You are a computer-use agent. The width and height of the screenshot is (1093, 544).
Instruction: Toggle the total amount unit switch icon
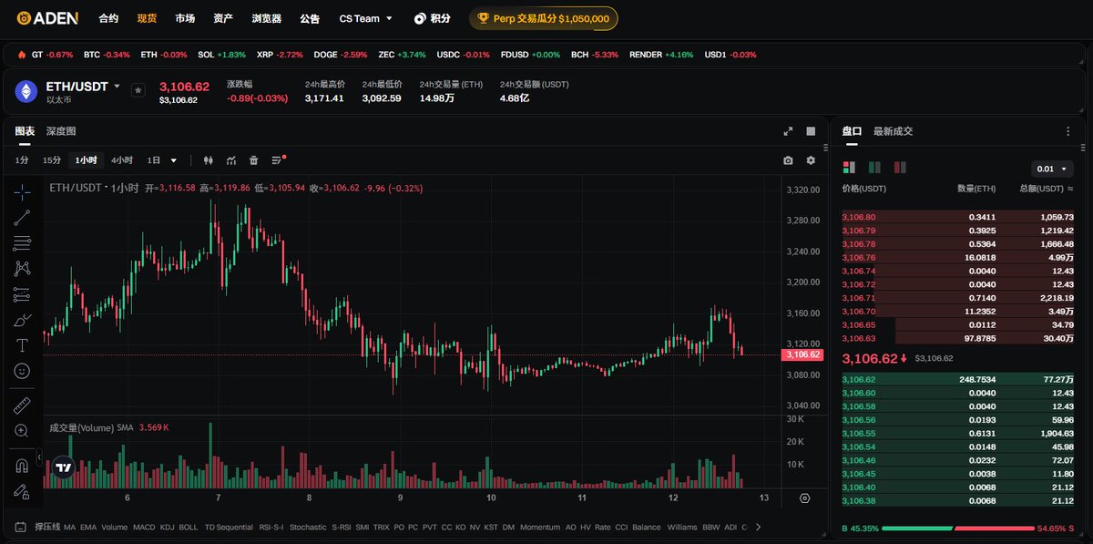click(1070, 189)
